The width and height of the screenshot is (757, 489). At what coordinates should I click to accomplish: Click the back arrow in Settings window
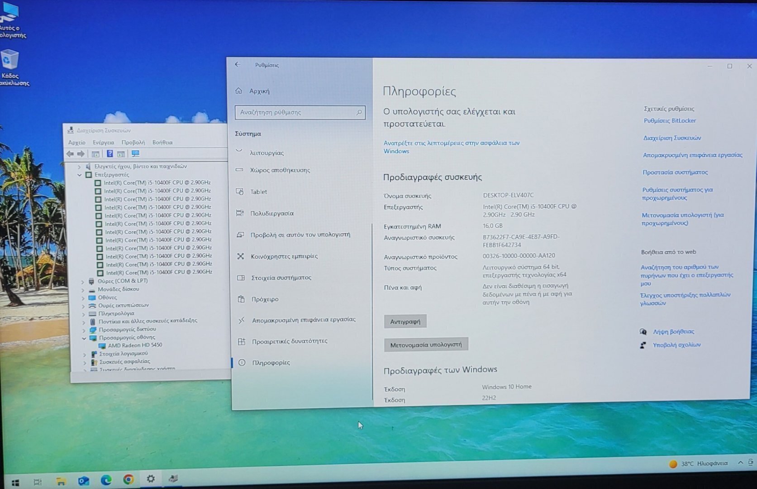[238, 65]
